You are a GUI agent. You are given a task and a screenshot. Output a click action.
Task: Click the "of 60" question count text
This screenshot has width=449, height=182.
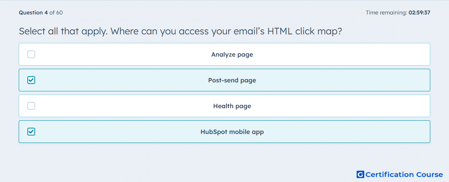[56, 12]
